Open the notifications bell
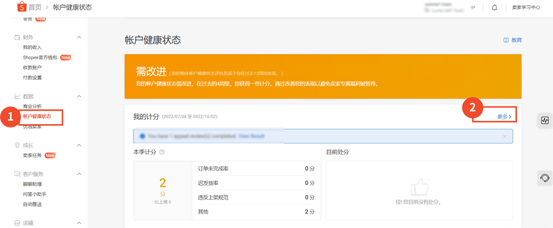 494,8
